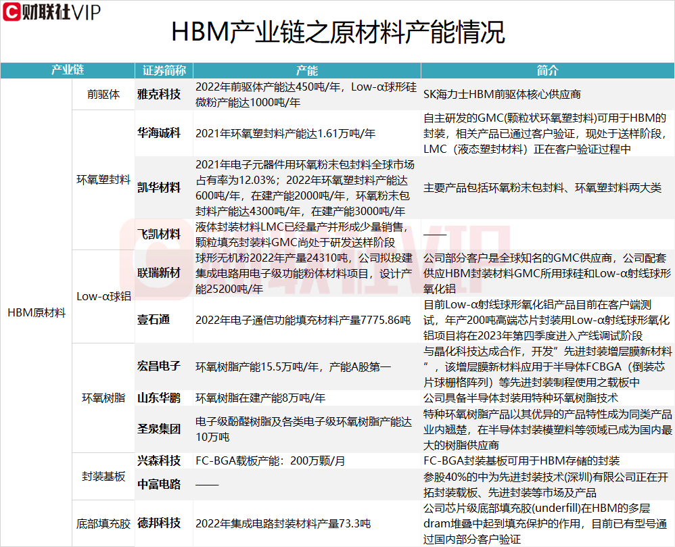Select stock name 圣泉集团
The height and width of the screenshot is (547, 675).
pyautogui.click(x=159, y=429)
